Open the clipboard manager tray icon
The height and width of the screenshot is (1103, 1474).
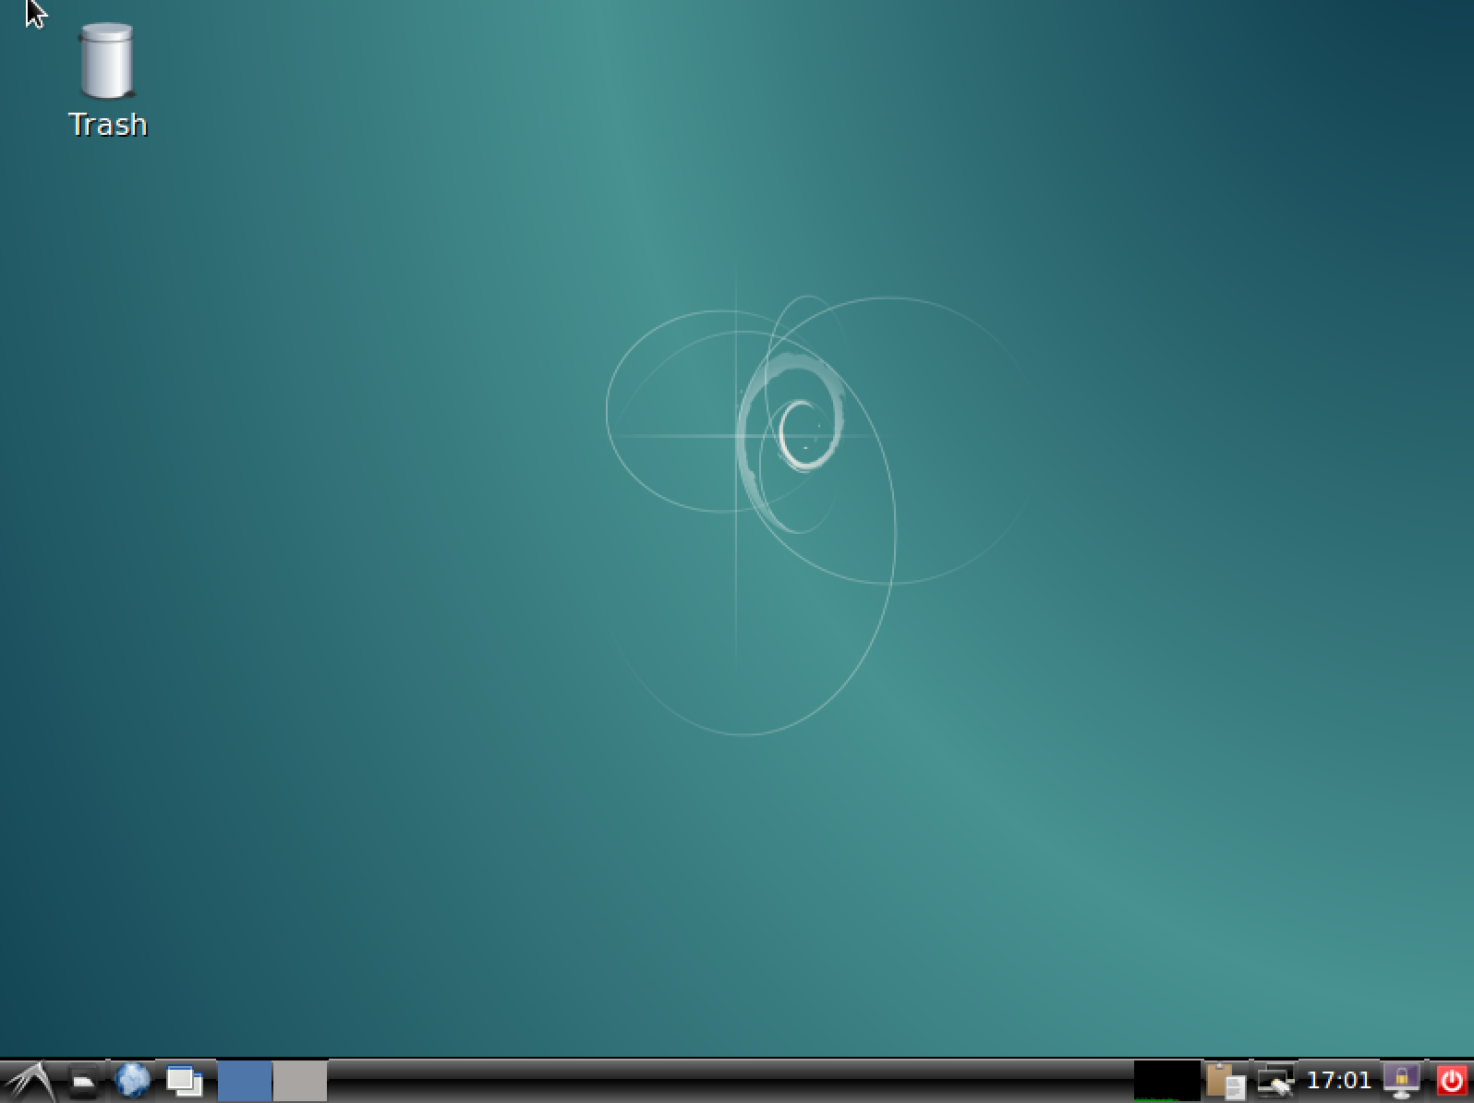pyautogui.click(x=1226, y=1081)
